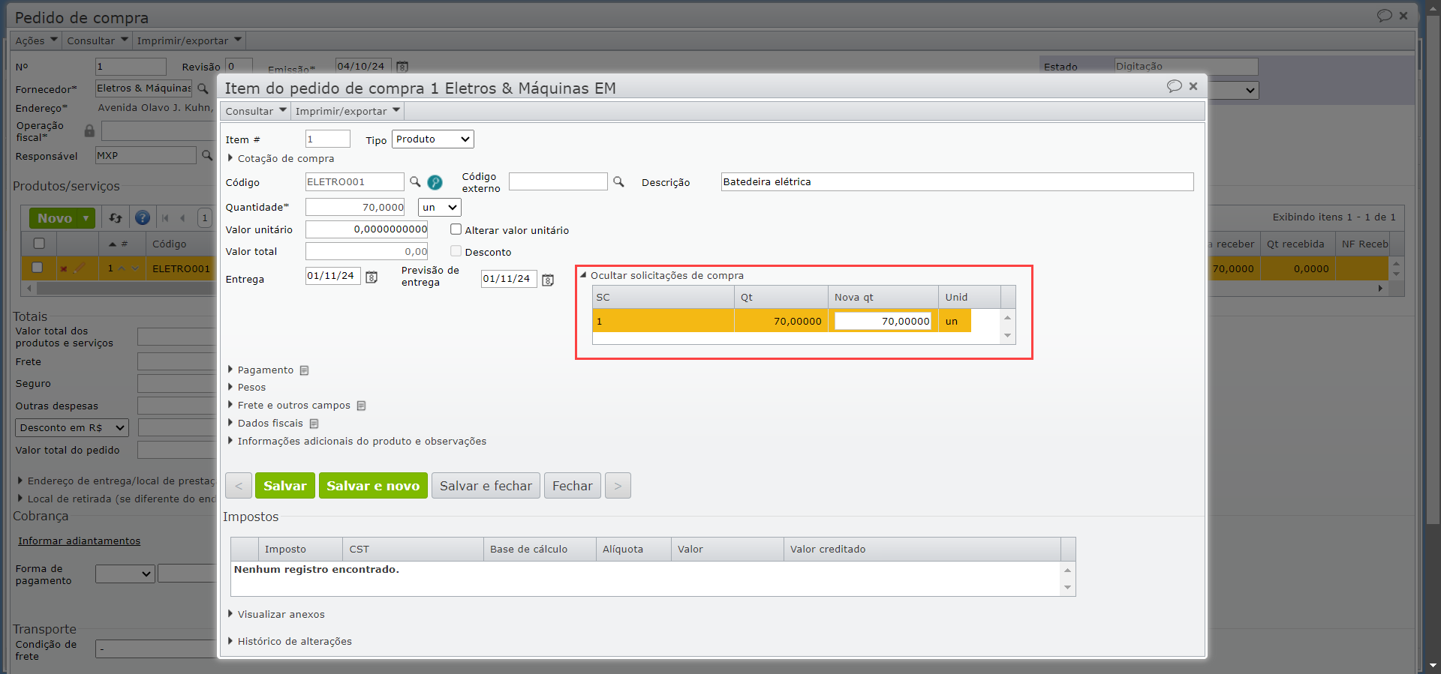
Task: Open the Forma de pagamento dropdown
Action: (x=125, y=574)
